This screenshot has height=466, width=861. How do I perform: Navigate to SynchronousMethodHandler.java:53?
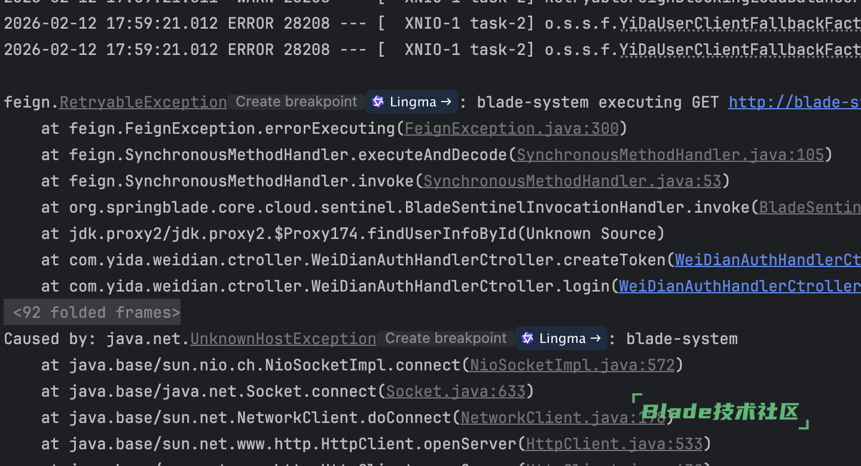pos(572,182)
